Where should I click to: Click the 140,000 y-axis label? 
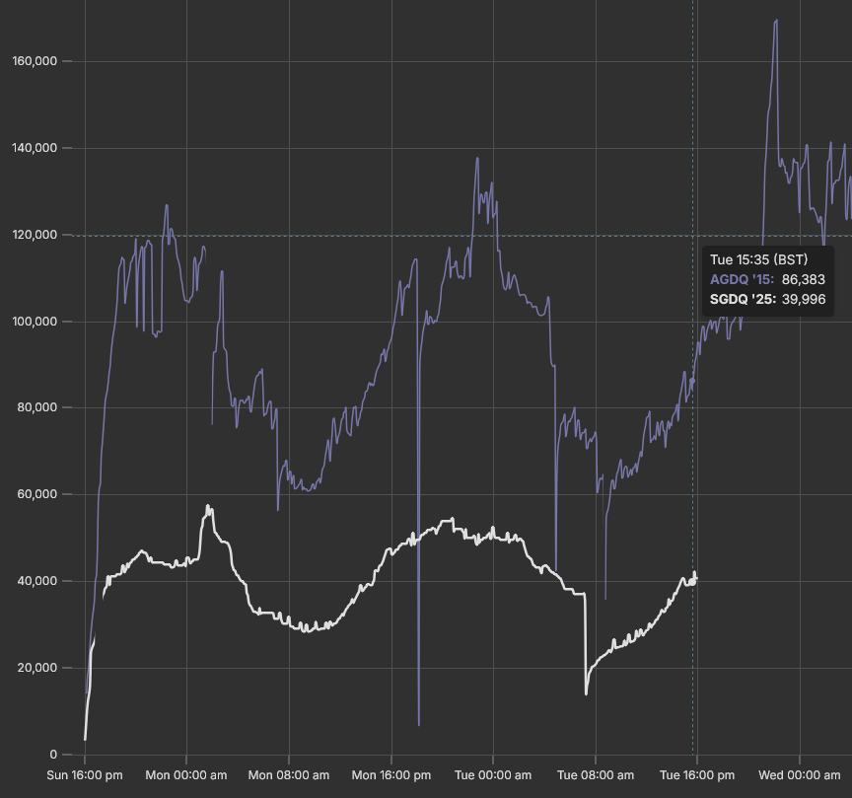point(35,148)
